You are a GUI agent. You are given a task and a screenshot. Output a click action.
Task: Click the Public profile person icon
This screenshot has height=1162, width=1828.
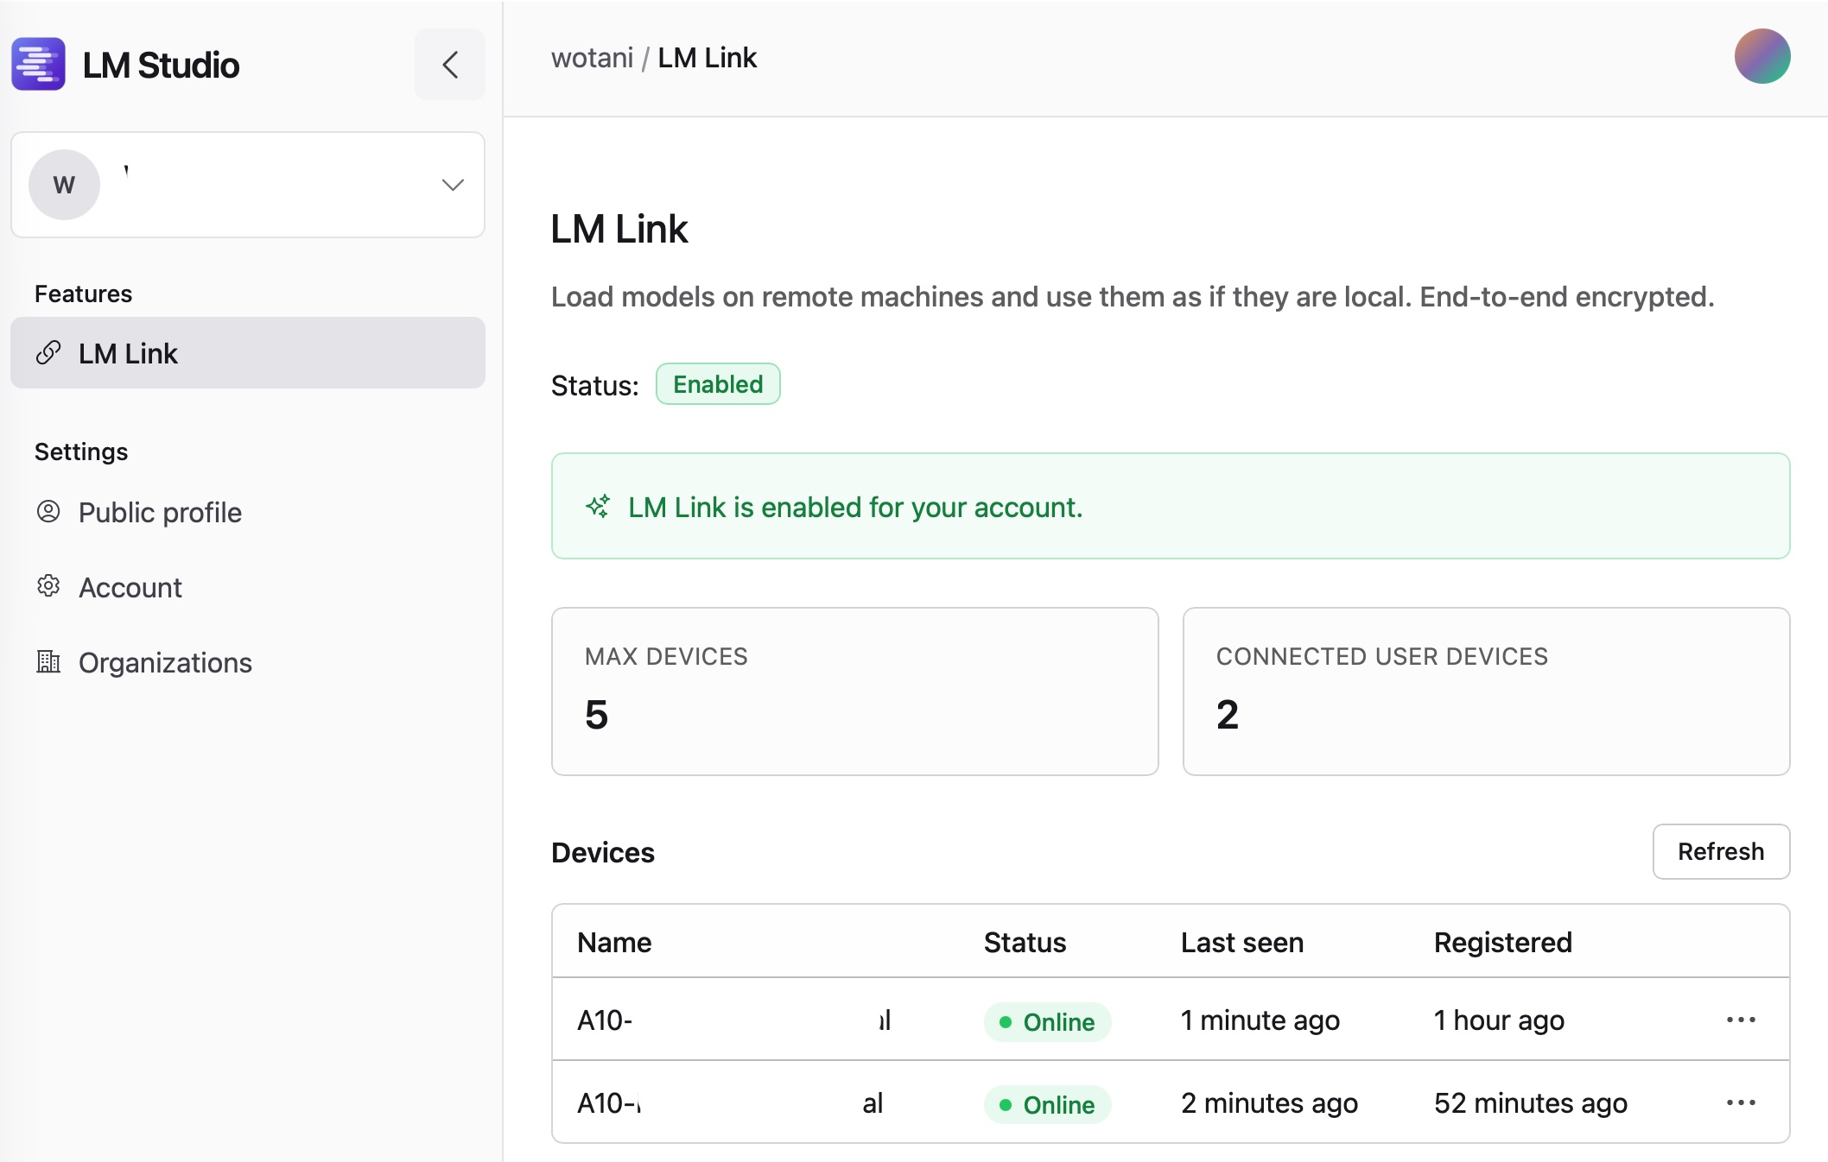[x=48, y=512]
